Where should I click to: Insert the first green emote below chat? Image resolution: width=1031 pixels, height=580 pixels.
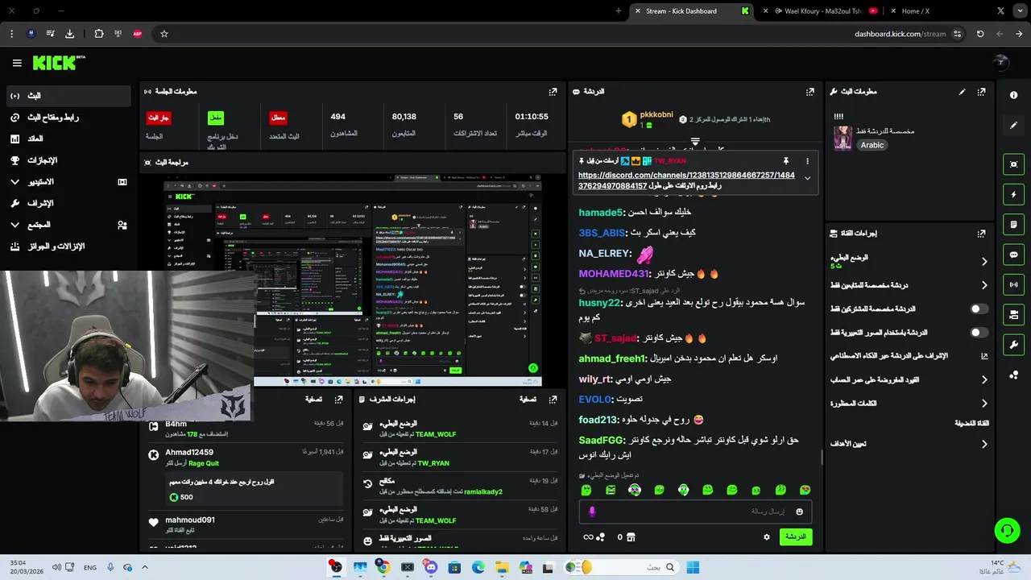(586, 490)
